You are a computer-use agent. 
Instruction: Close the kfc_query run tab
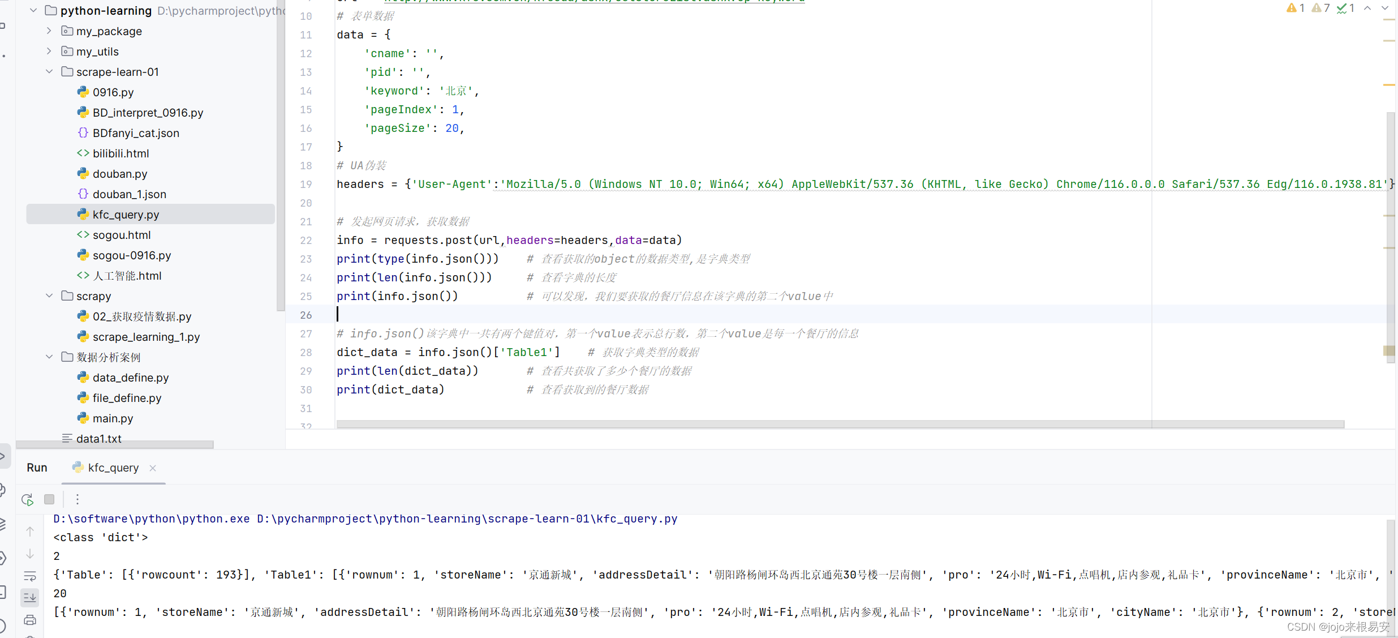153,468
